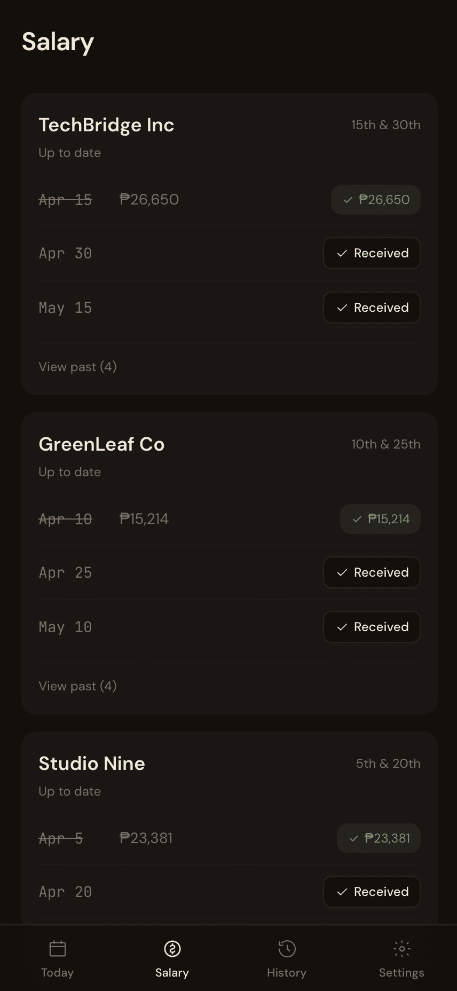Select the GreenLeaf Co employer heading
Viewport: 457px width, 991px height.
[x=101, y=444]
